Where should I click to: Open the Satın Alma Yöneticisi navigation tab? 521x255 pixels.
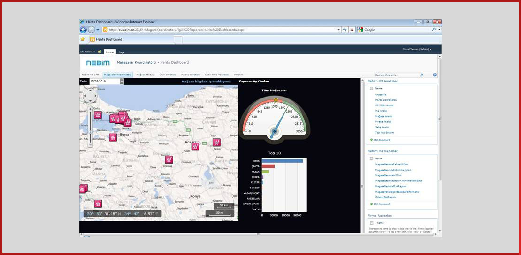point(217,75)
